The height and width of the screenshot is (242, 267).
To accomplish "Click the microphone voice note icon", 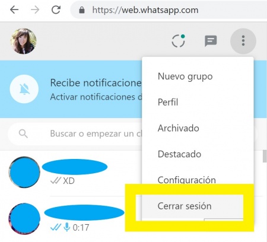I will click(67, 227).
